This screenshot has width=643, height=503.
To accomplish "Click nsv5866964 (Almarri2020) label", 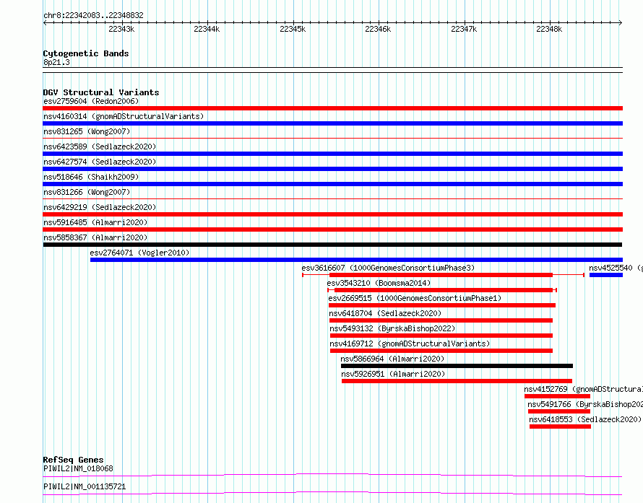I will [x=392, y=359].
